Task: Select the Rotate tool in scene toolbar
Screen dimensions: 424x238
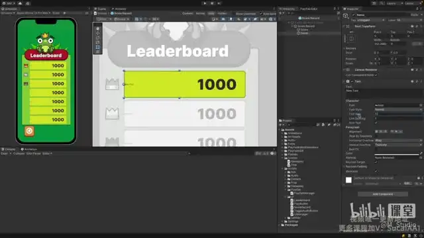Action: [97, 38]
